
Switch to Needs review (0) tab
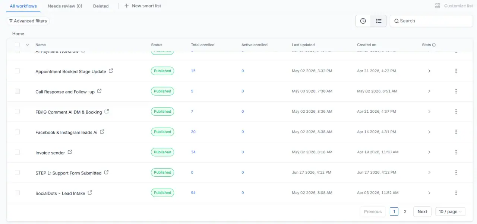pyautogui.click(x=65, y=6)
